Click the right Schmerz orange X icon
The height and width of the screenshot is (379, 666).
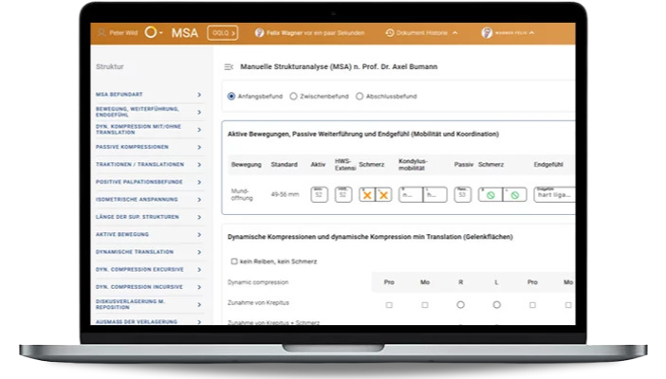click(x=383, y=195)
